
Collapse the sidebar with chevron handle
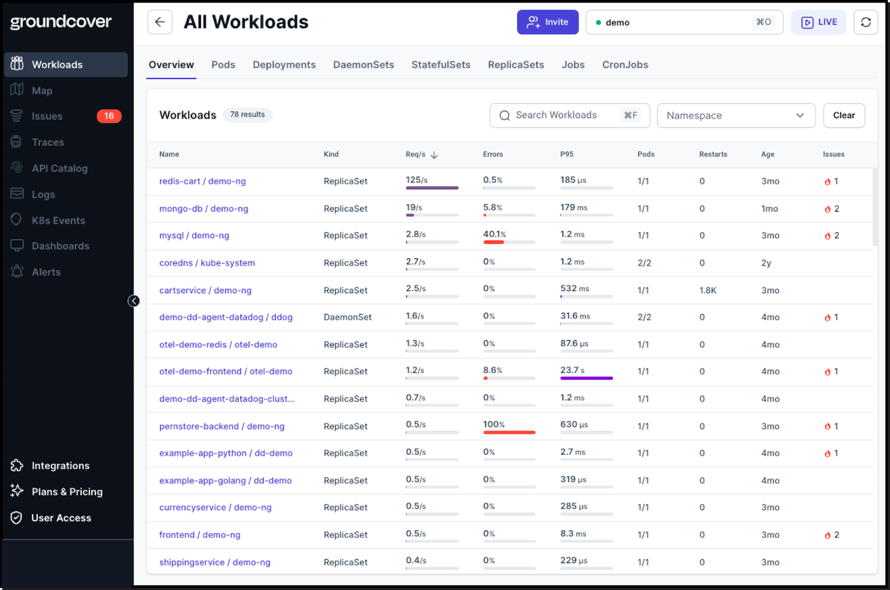tap(133, 301)
